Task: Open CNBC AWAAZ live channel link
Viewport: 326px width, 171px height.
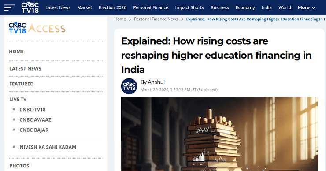Action: point(35,120)
